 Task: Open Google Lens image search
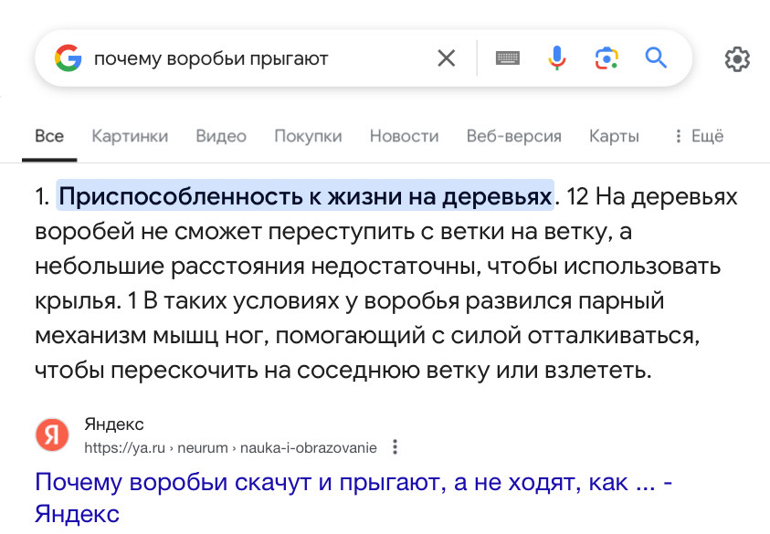(607, 58)
